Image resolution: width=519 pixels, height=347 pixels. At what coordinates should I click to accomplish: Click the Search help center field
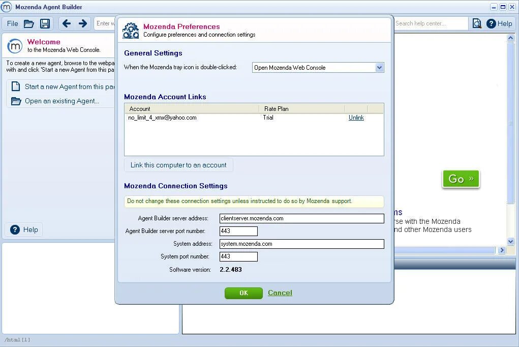point(431,23)
